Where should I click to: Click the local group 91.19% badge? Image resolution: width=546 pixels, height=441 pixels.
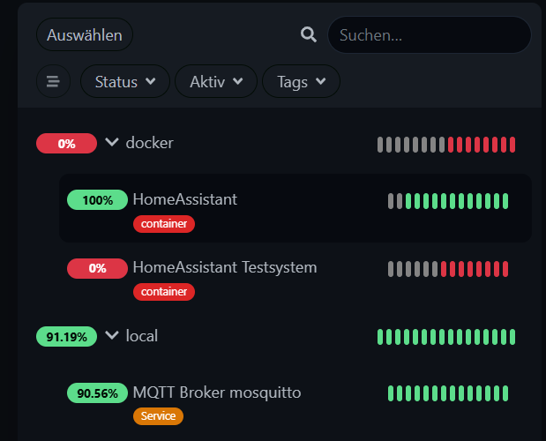tap(66, 336)
